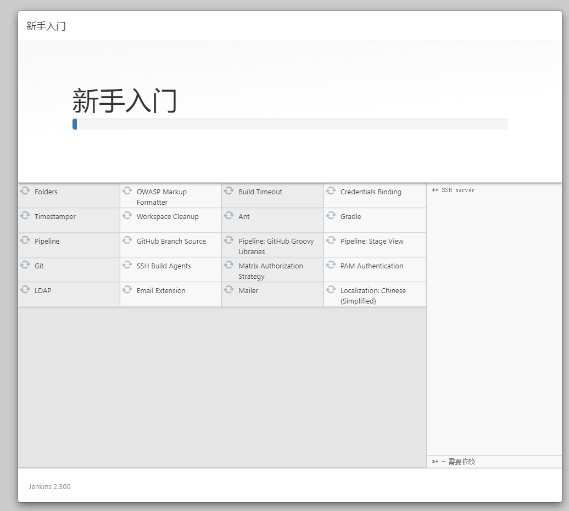Click the sync icon in the Git cell
This screenshot has width=569, height=511.
tap(25, 265)
